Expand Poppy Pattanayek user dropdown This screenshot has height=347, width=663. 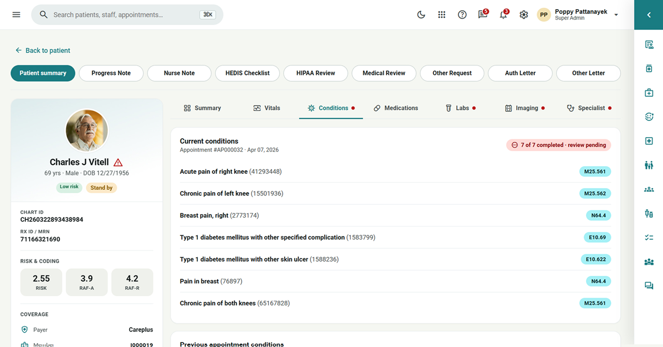click(x=616, y=15)
